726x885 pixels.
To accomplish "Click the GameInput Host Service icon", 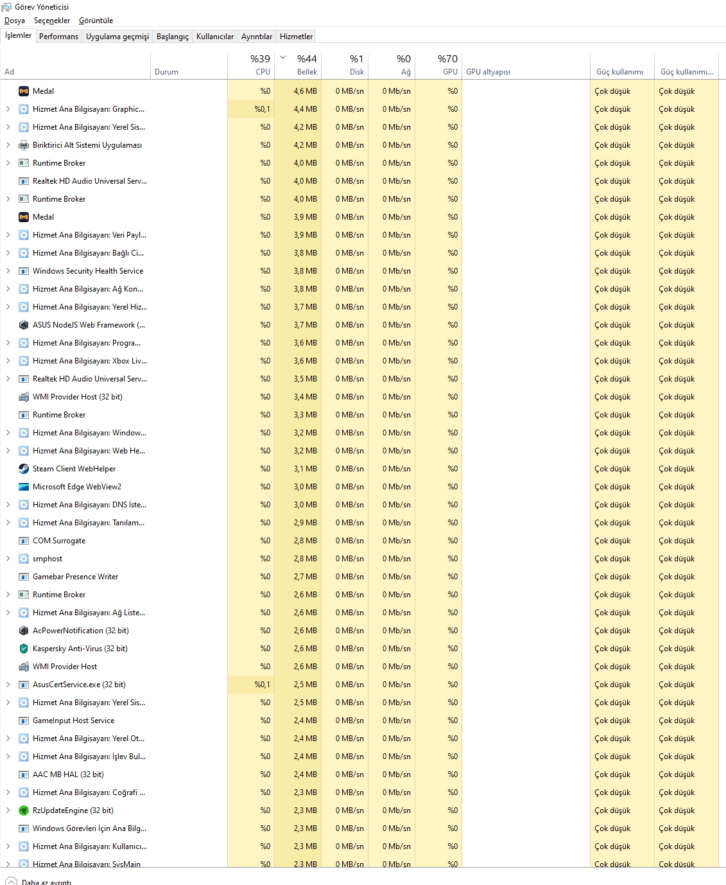I will (x=24, y=721).
